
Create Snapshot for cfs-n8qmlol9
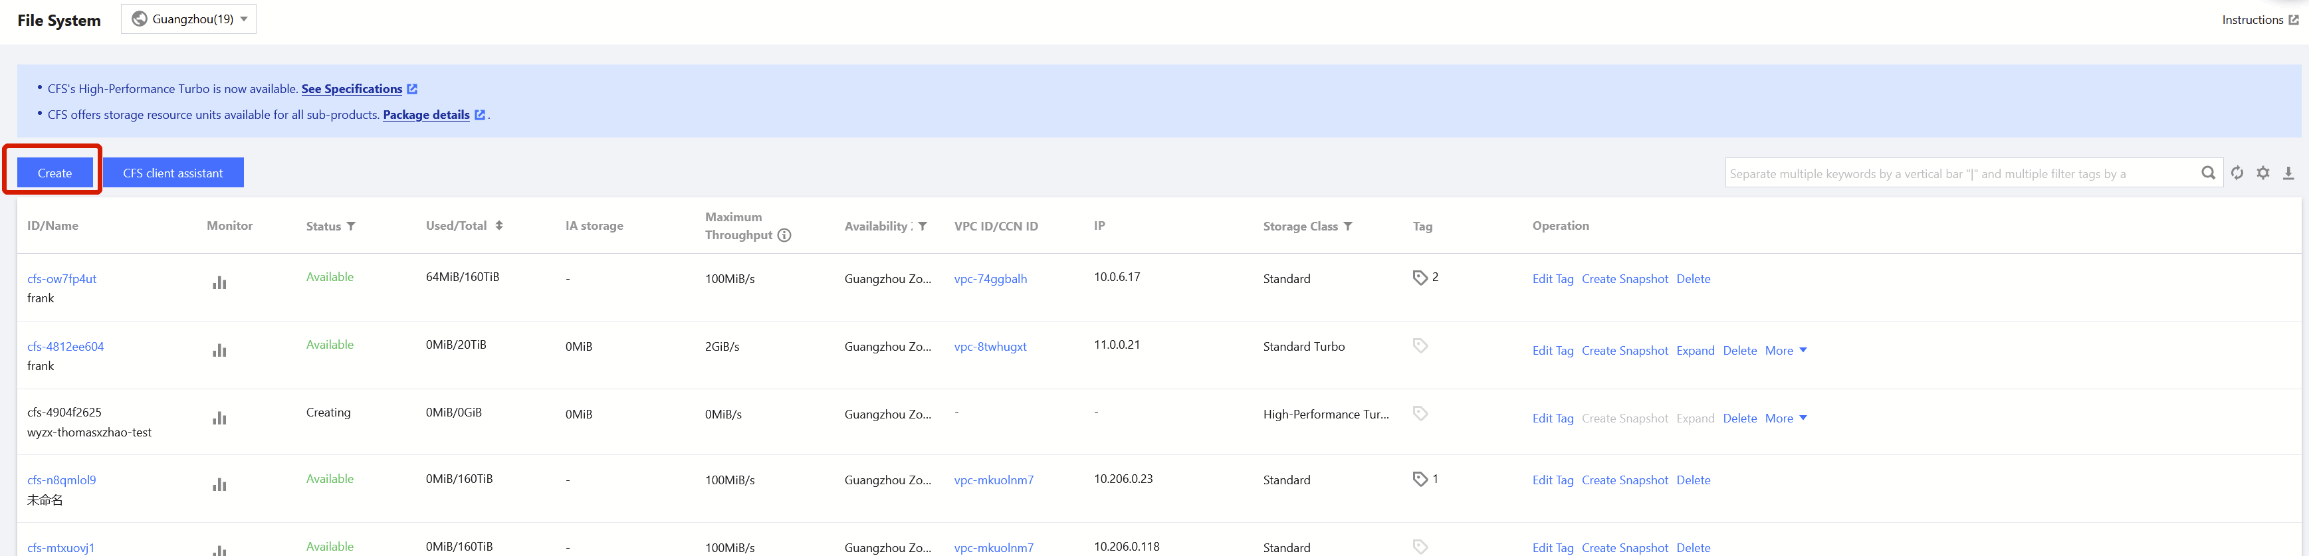pyautogui.click(x=1624, y=480)
